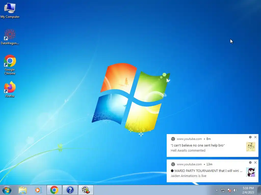Image resolution: width=261 pixels, height=195 pixels.
Task: Select the DataWagon desktop shortcut
Action: click(x=10, y=37)
